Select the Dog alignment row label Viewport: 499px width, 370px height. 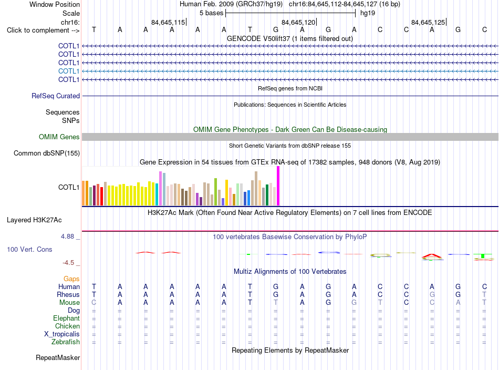(x=74, y=311)
